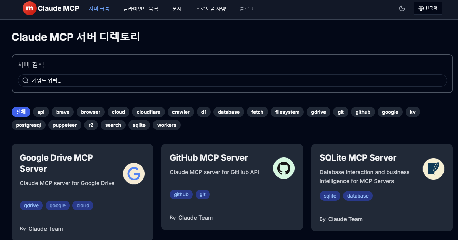Click database tag on SQLite server card
Screen dimensions: 458x240
(x=358, y=196)
